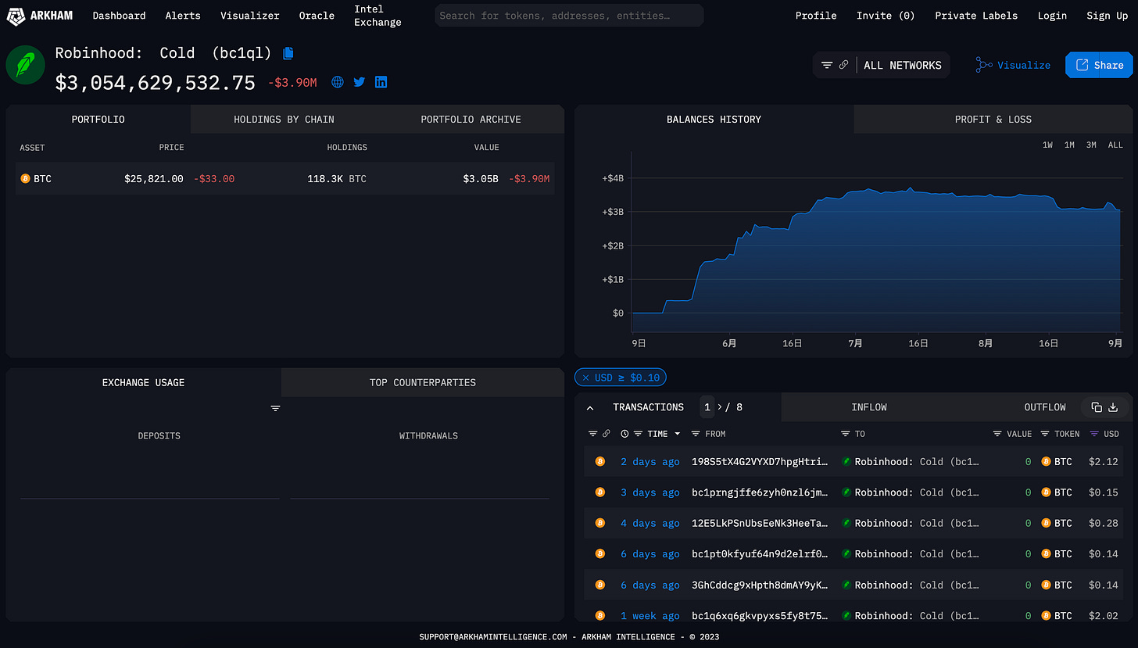
Task: Set chart range to 1M
Action: coord(1069,145)
